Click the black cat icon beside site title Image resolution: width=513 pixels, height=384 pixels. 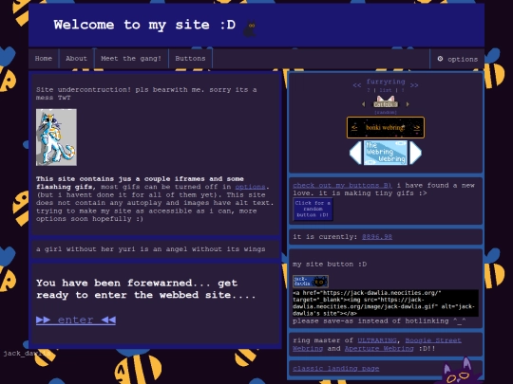tap(250, 29)
